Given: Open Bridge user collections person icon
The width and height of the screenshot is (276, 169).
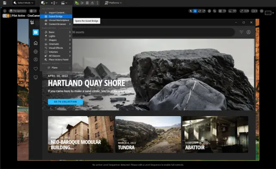Looking at the screenshot, I should coord(36,60).
